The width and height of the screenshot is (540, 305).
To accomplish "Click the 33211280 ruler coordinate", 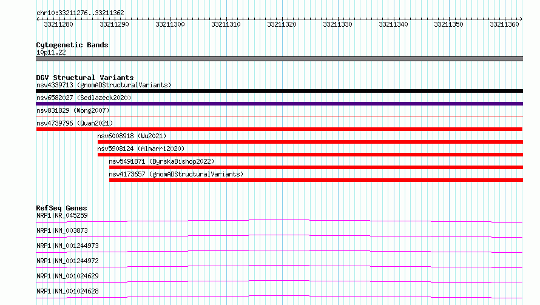I will [58, 24].
